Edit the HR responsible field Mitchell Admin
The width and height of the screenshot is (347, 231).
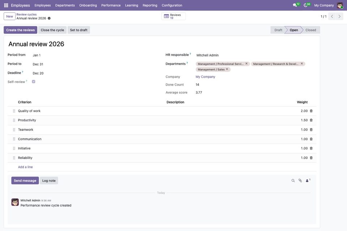(255, 55)
